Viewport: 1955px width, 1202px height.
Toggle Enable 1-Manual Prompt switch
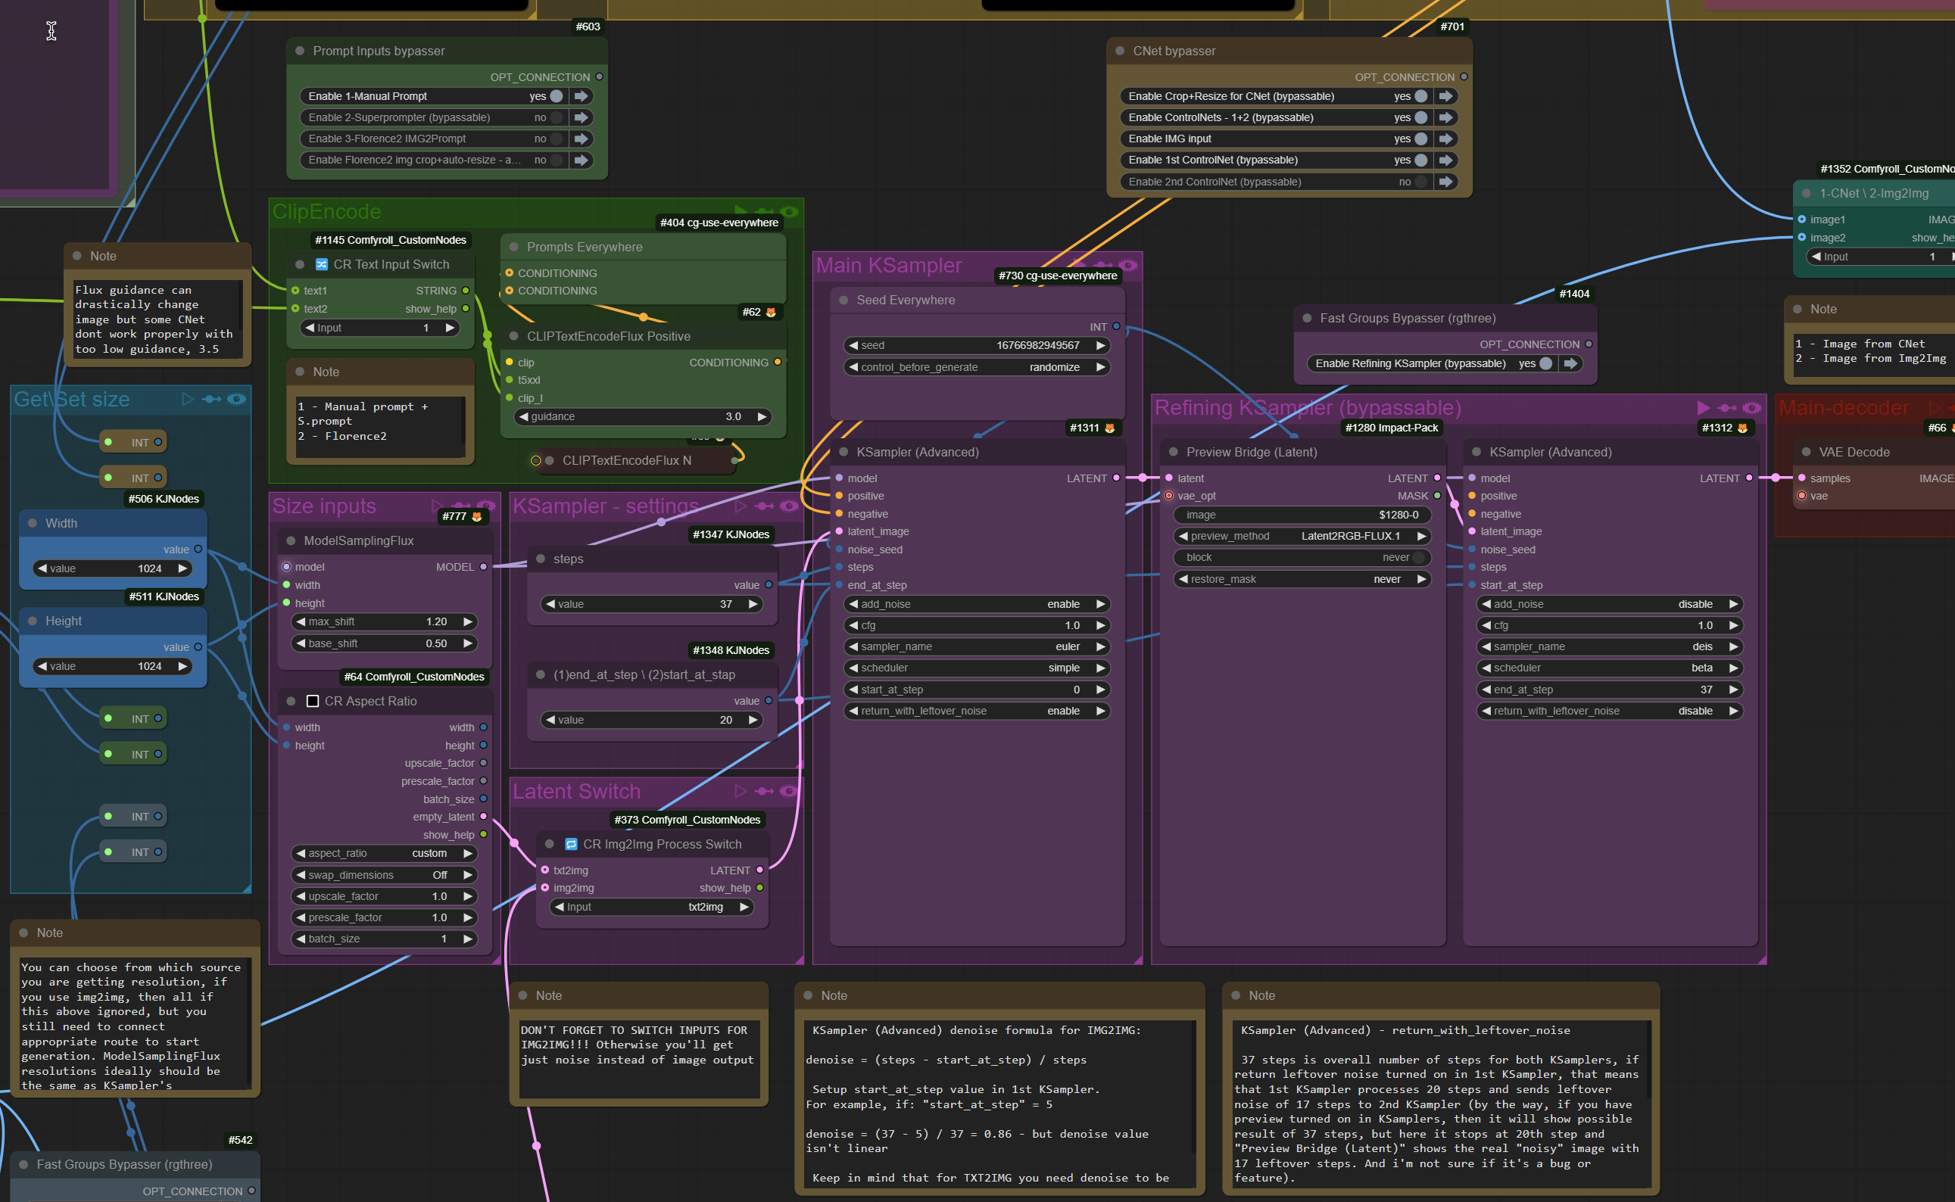(x=557, y=96)
